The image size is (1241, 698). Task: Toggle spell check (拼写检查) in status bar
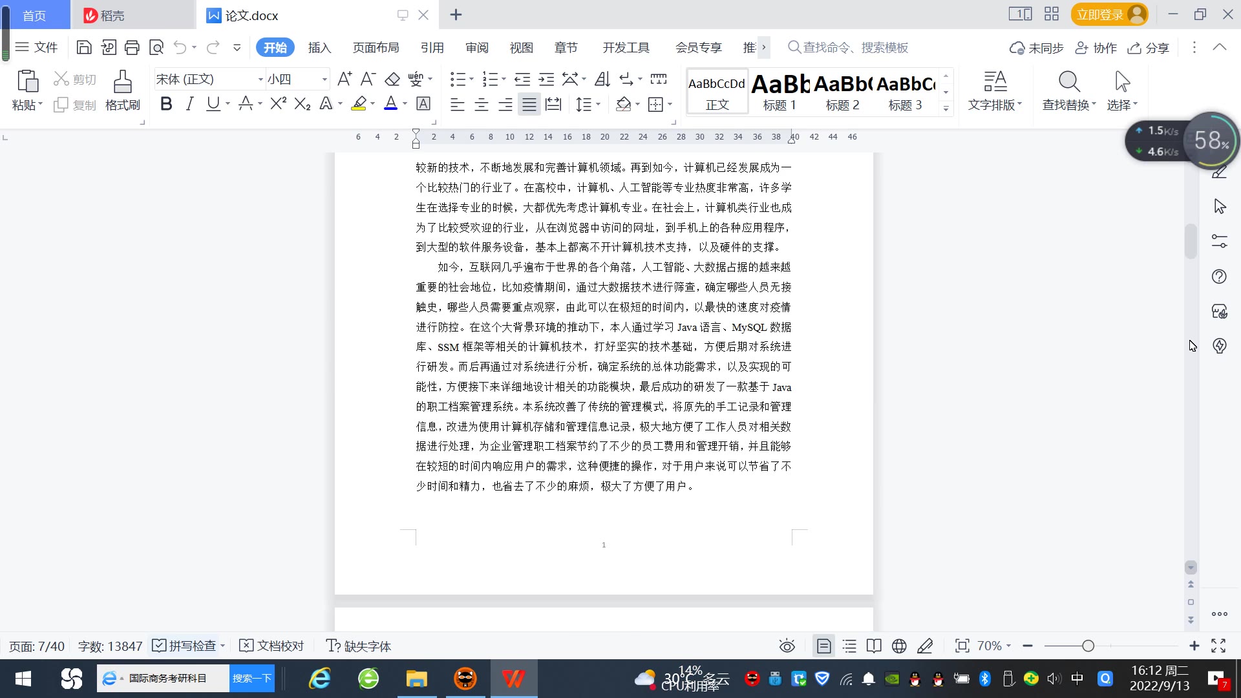(185, 646)
